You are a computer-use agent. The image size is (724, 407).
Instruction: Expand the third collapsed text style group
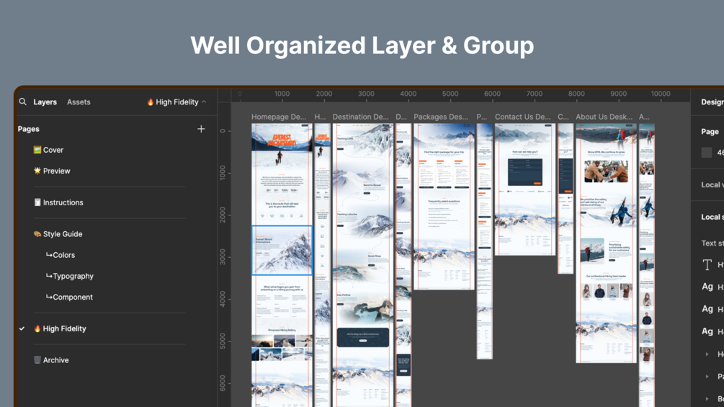707,398
